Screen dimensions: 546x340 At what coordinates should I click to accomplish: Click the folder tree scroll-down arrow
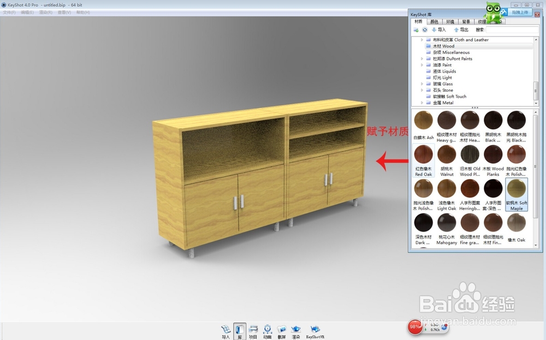point(536,103)
